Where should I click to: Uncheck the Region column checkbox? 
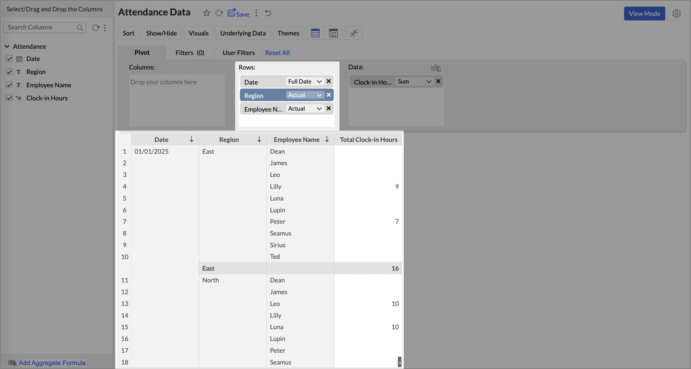point(9,72)
